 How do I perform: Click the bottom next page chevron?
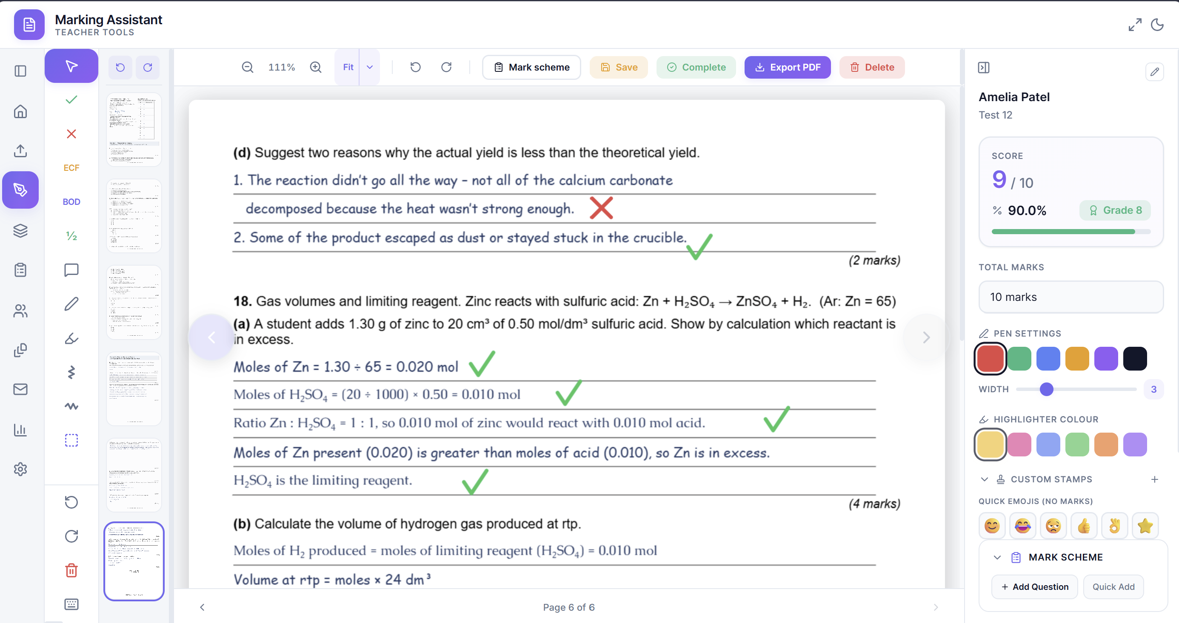tap(936, 607)
